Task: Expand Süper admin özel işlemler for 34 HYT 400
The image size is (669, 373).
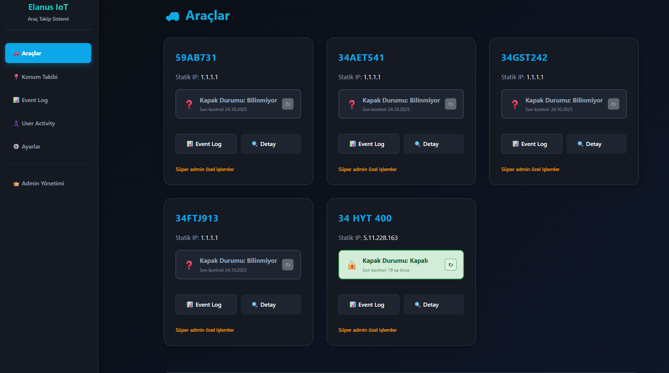Action: pos(367,330)
